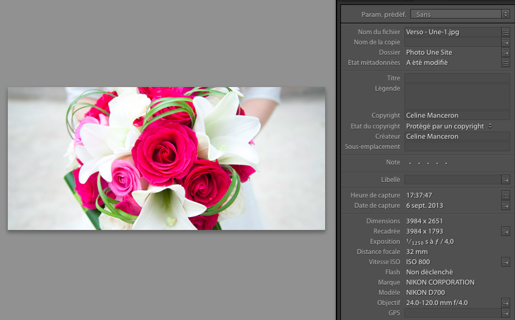The height and width of the screenshot is (320, 515).
Task: Click the 'NIKON D700' model value
Action: [425, 292]
